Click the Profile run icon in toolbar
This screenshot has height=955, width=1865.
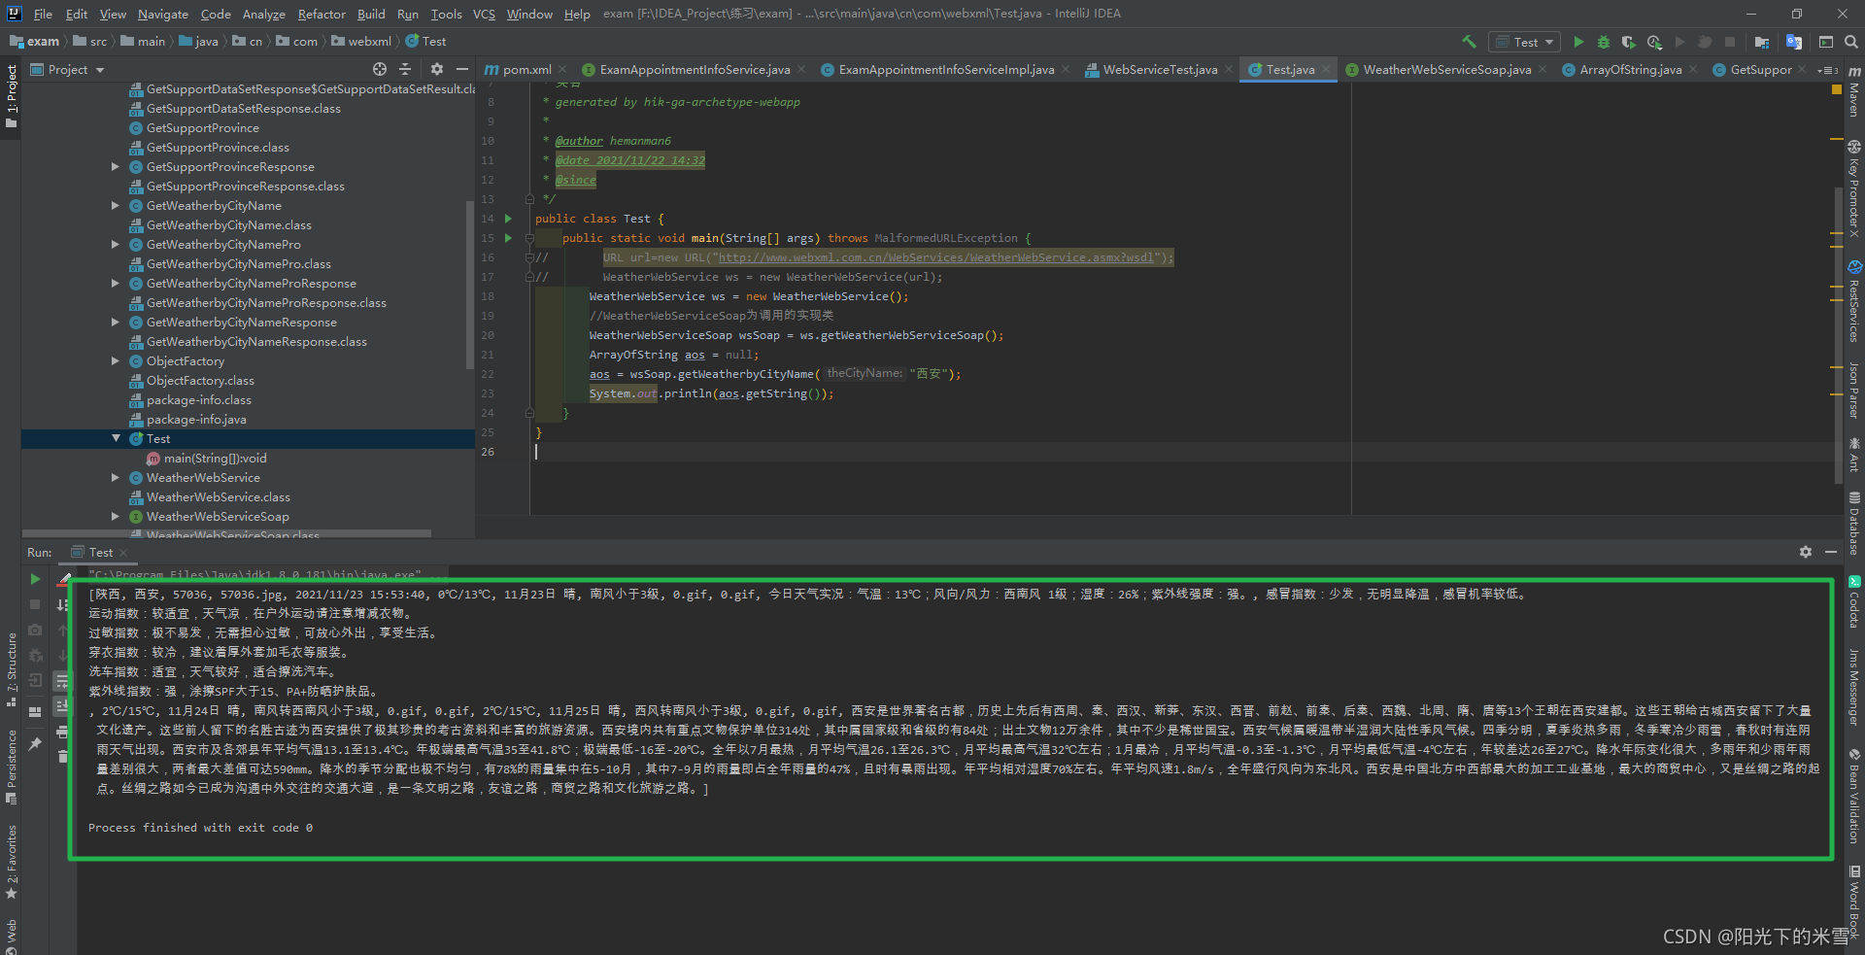pos(1654,42)
